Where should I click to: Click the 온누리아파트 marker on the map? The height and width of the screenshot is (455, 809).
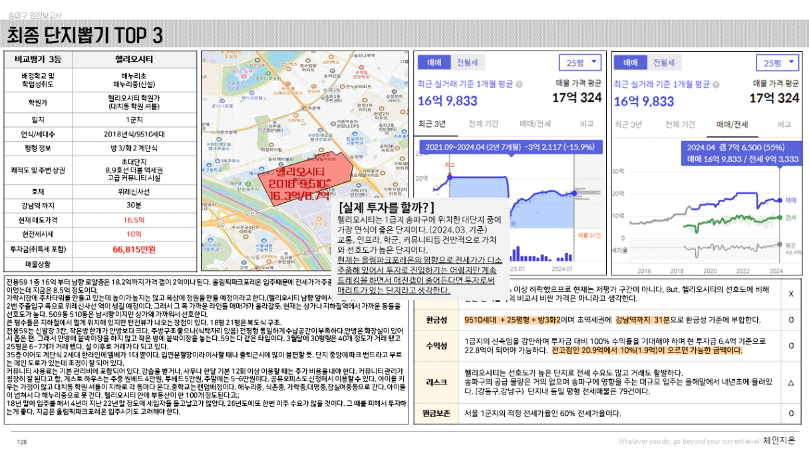point(343,86)
